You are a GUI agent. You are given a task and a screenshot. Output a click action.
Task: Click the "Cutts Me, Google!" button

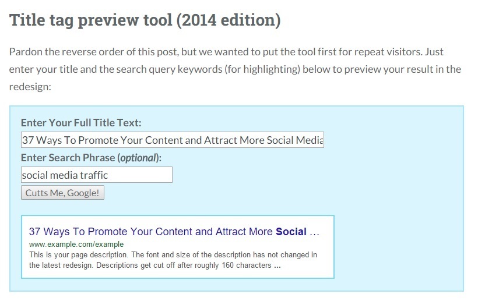[x=62, y=193]
